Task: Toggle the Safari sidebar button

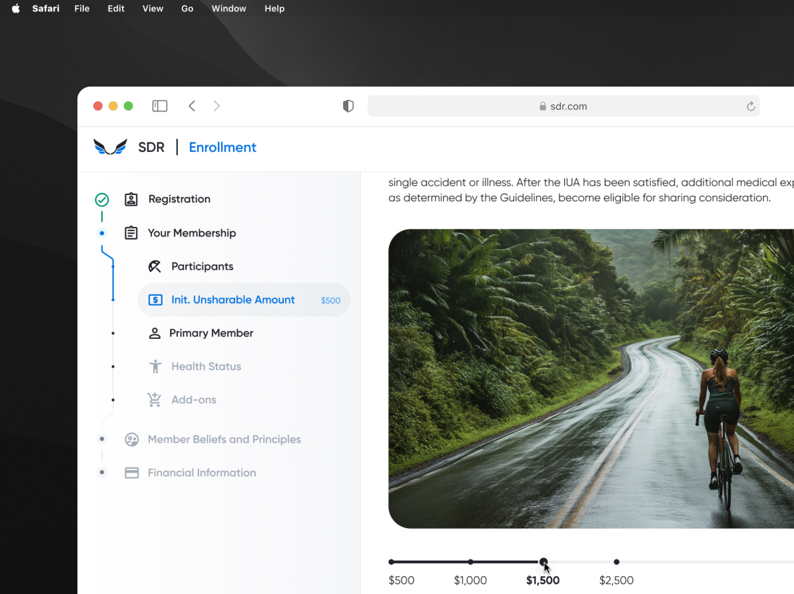Action: tap(159, 106)
